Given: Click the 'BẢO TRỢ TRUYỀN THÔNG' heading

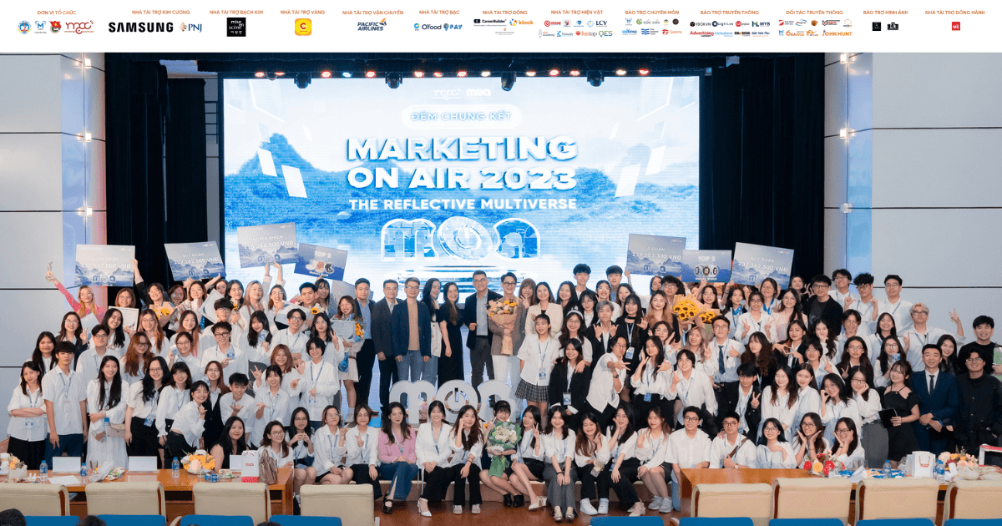Looking at the screenshot, I should coord(730,13).
